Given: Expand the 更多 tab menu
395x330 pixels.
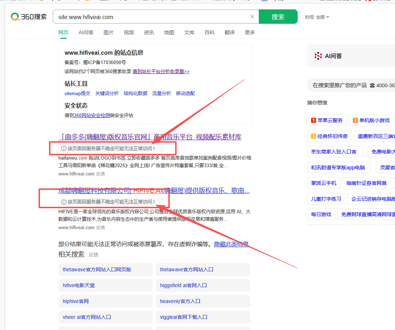Looking at the screenshot, I should coord(250,32).
